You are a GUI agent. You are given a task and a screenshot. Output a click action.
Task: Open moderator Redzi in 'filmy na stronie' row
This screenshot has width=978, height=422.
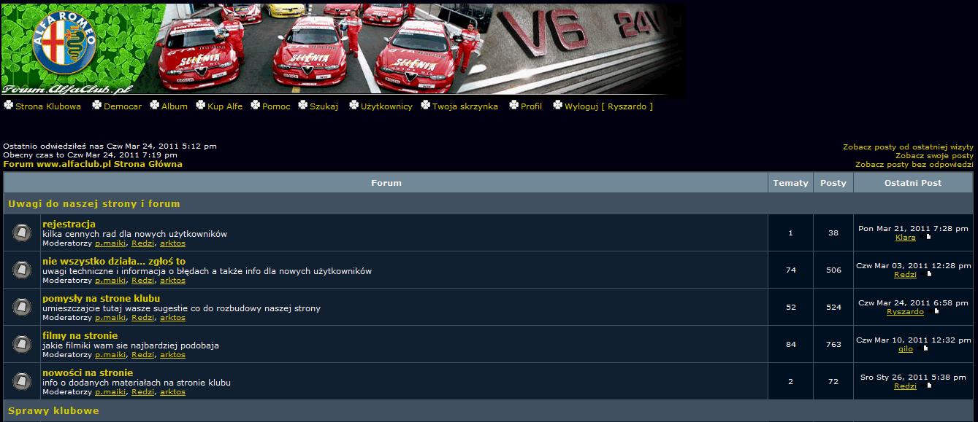(x=143, y=355)
